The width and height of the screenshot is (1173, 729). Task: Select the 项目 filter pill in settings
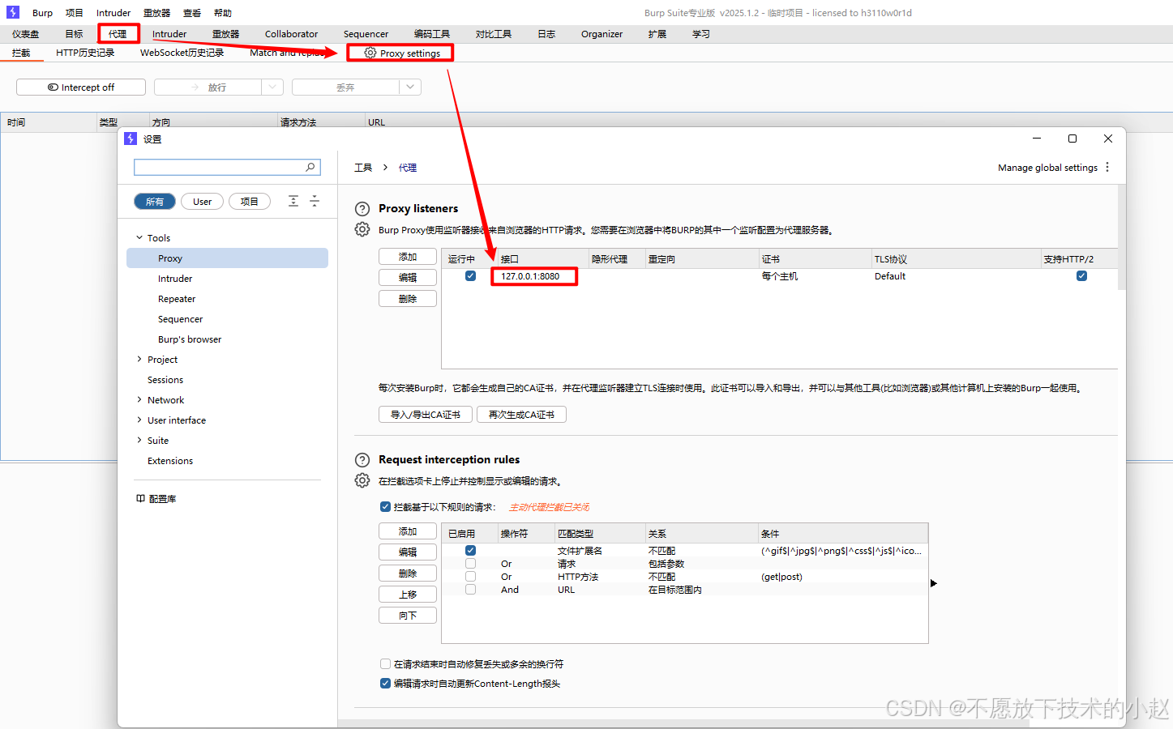tap(250, 202)
